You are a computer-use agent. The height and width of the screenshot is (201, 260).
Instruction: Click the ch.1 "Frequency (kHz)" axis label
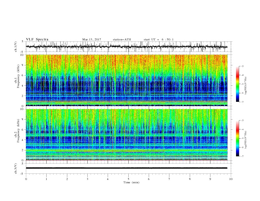[18, 76]
